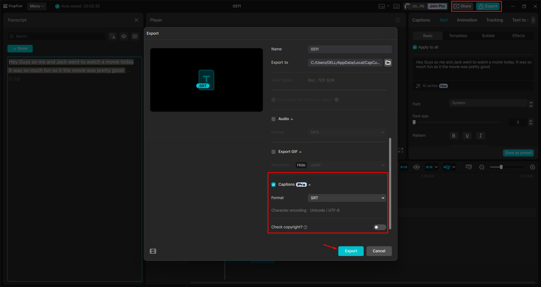Viewport: 541px width, 287px height.
Task: Uncheck the Captions Pro checkbox
Action: (x=273, y=184)
